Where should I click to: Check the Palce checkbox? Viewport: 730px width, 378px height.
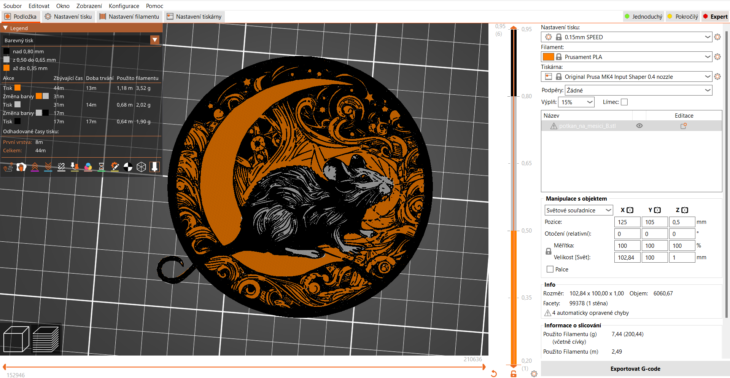pos(550,269)
